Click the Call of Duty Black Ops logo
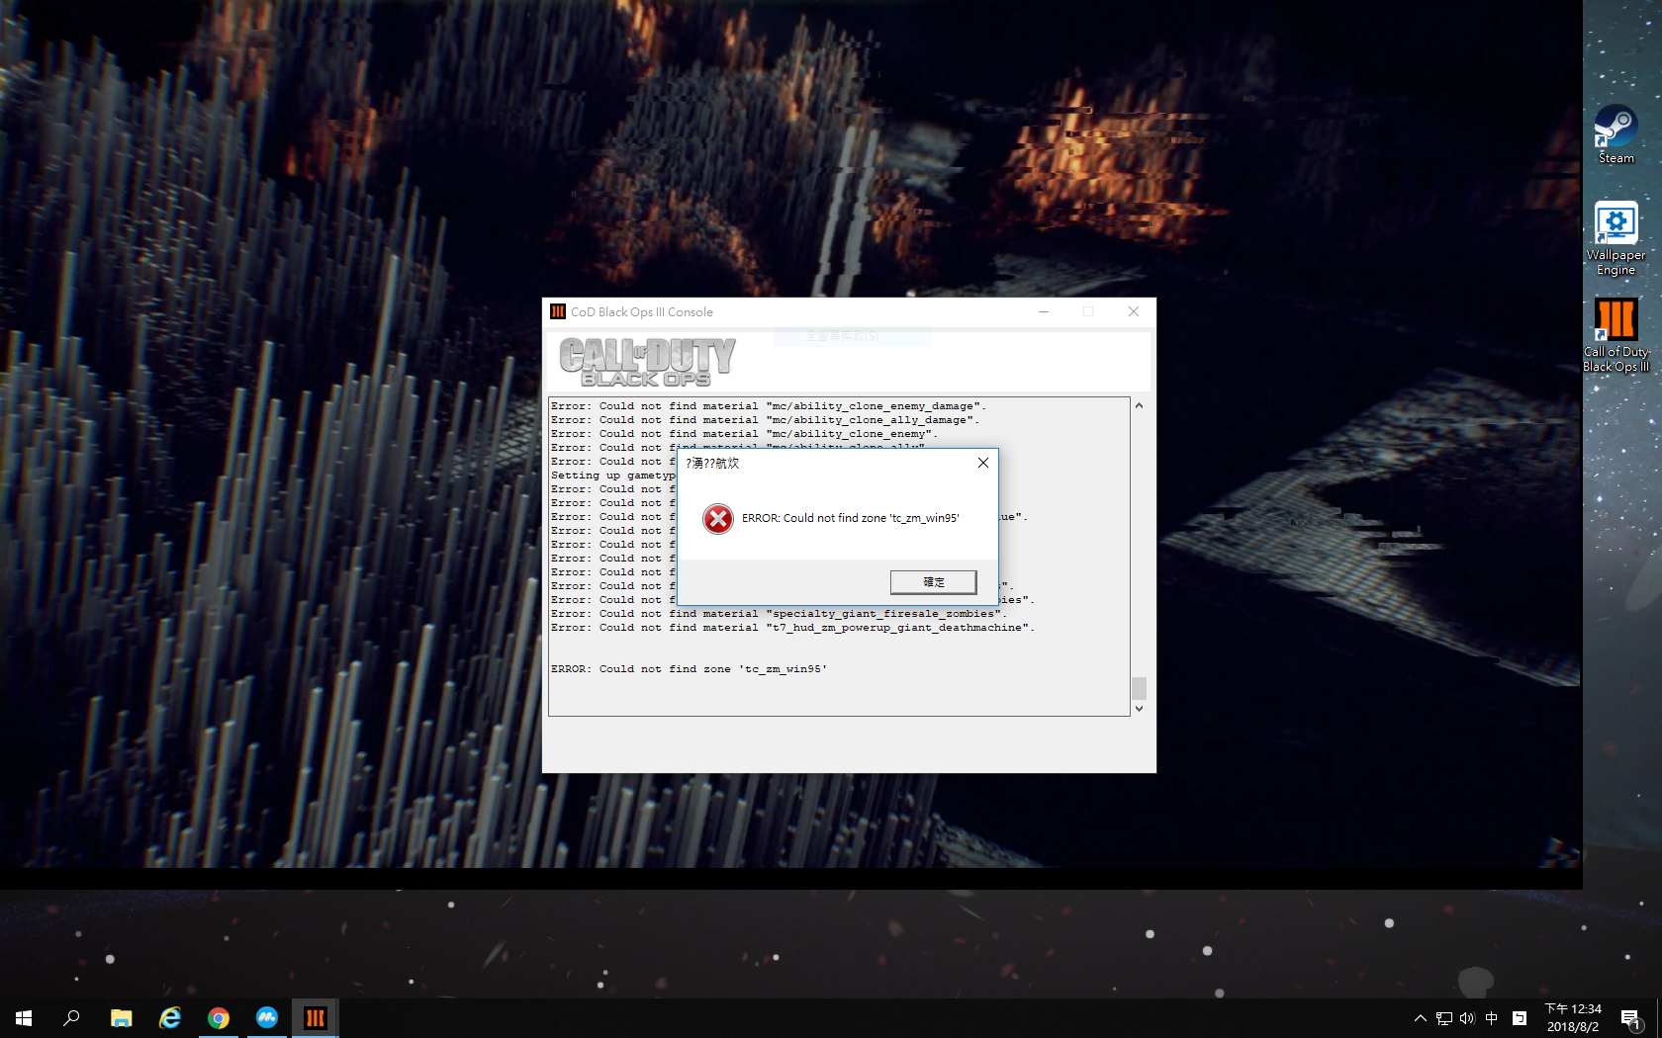Viewport: 1662px width, 1038px height. (x=647, y=361)
